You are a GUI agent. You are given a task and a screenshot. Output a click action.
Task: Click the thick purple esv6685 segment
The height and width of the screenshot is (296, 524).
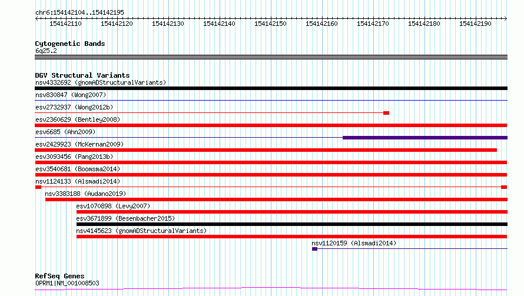click(425, 138)
